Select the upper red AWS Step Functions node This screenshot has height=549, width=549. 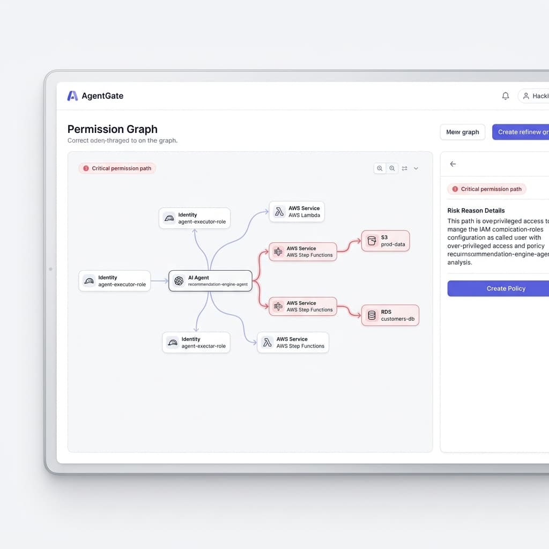[x=303, y=252]
